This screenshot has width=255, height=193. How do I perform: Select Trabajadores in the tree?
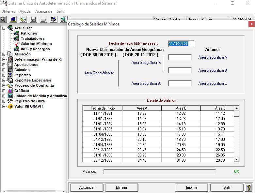pos(33,38)
